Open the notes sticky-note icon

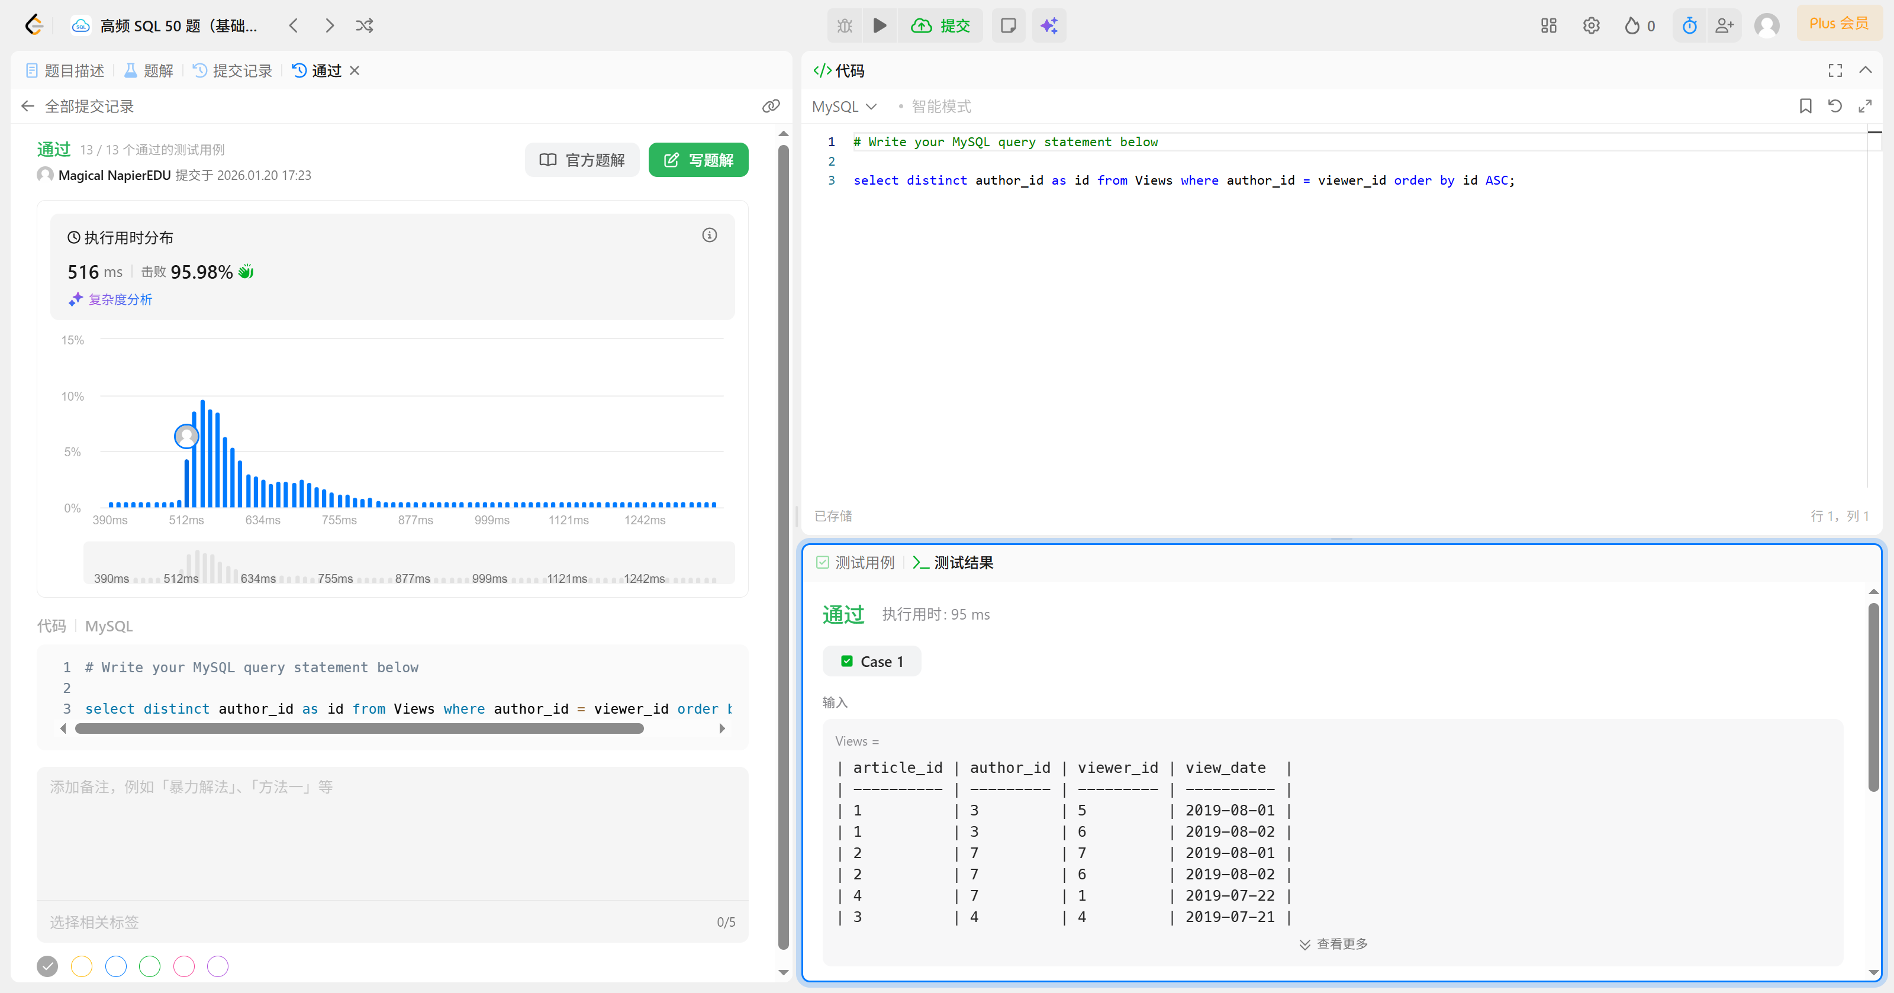coord(1008,25)
